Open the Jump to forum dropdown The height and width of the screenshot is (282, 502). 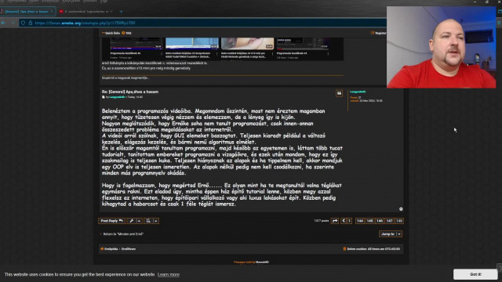pos(391,234)
